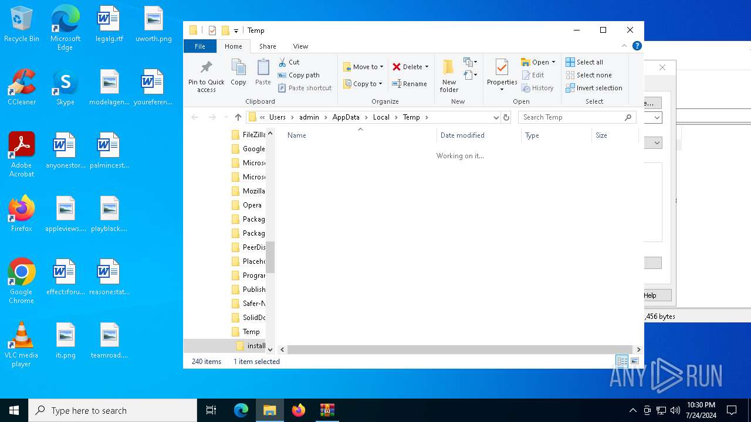Expand the Open button dropdown
Screen dimensions: 751x422
[553, 62]
